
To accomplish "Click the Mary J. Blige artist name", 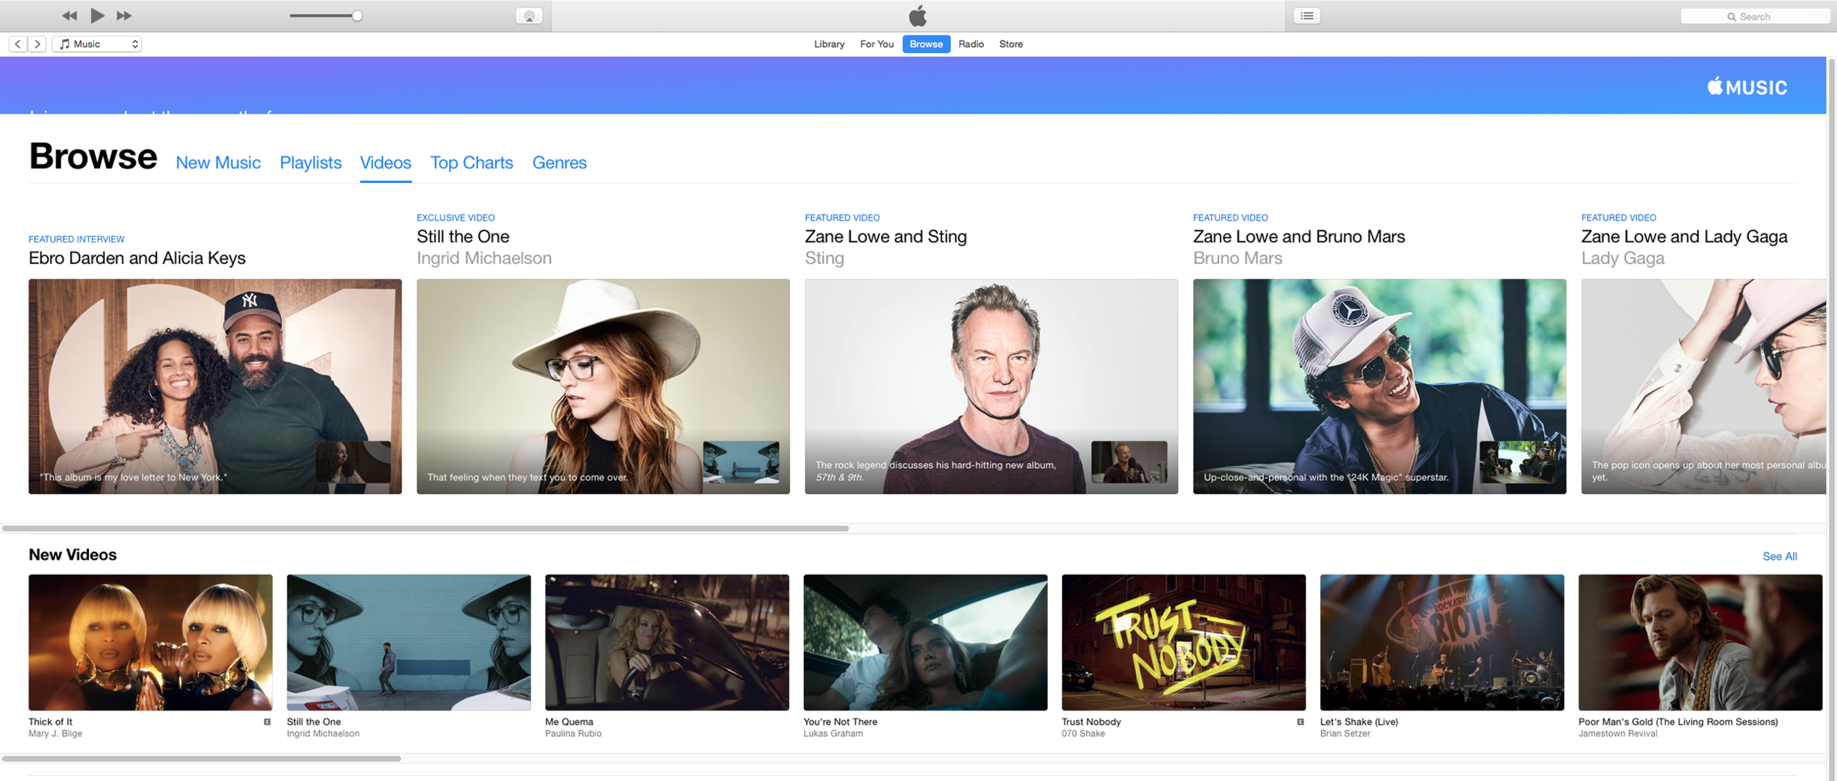I will click(55, 733).
